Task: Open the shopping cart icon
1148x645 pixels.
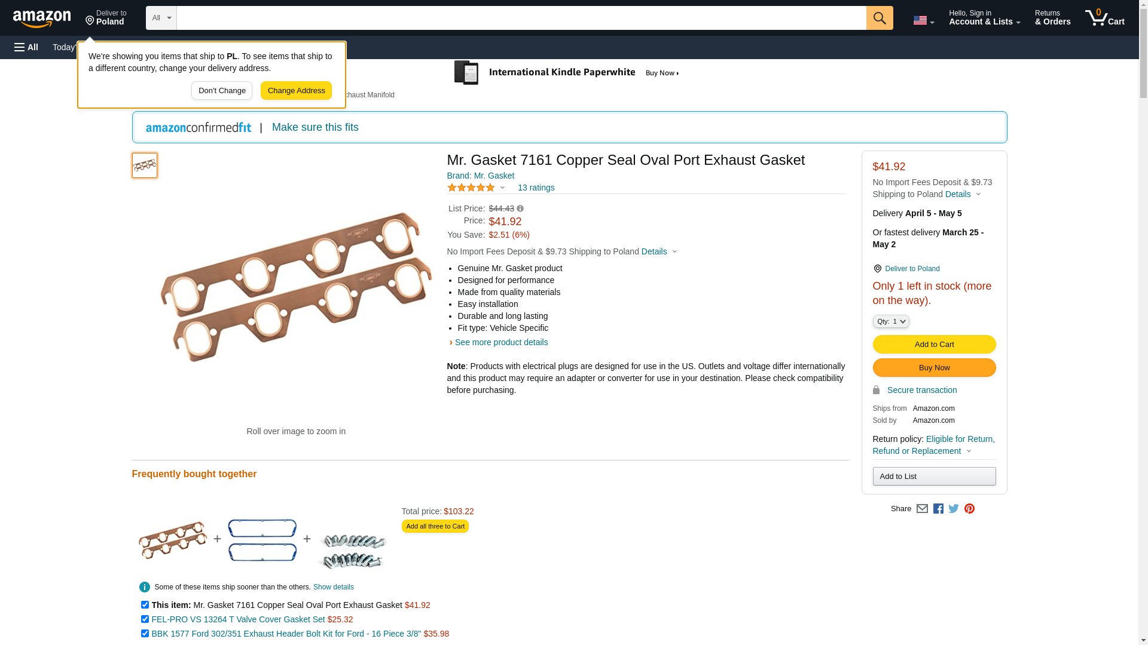Action: click(x=1104, y=18)
